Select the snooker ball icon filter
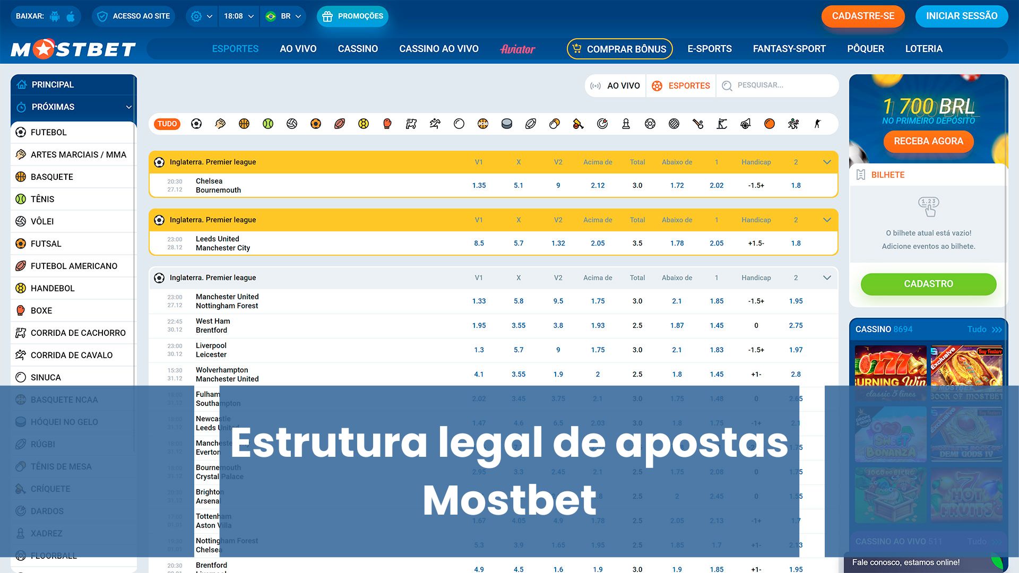This screenshot has height=573, width=1019. coord(459,124)
